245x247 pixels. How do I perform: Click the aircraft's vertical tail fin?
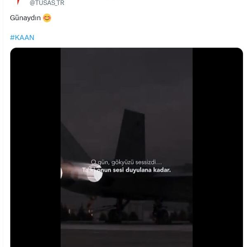131,134
